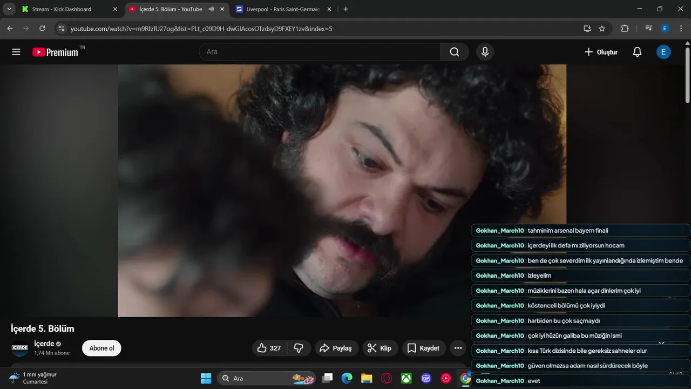The image size is (691, 389).
Task: Go back in browser history
Action: click(x=10, y=29)
